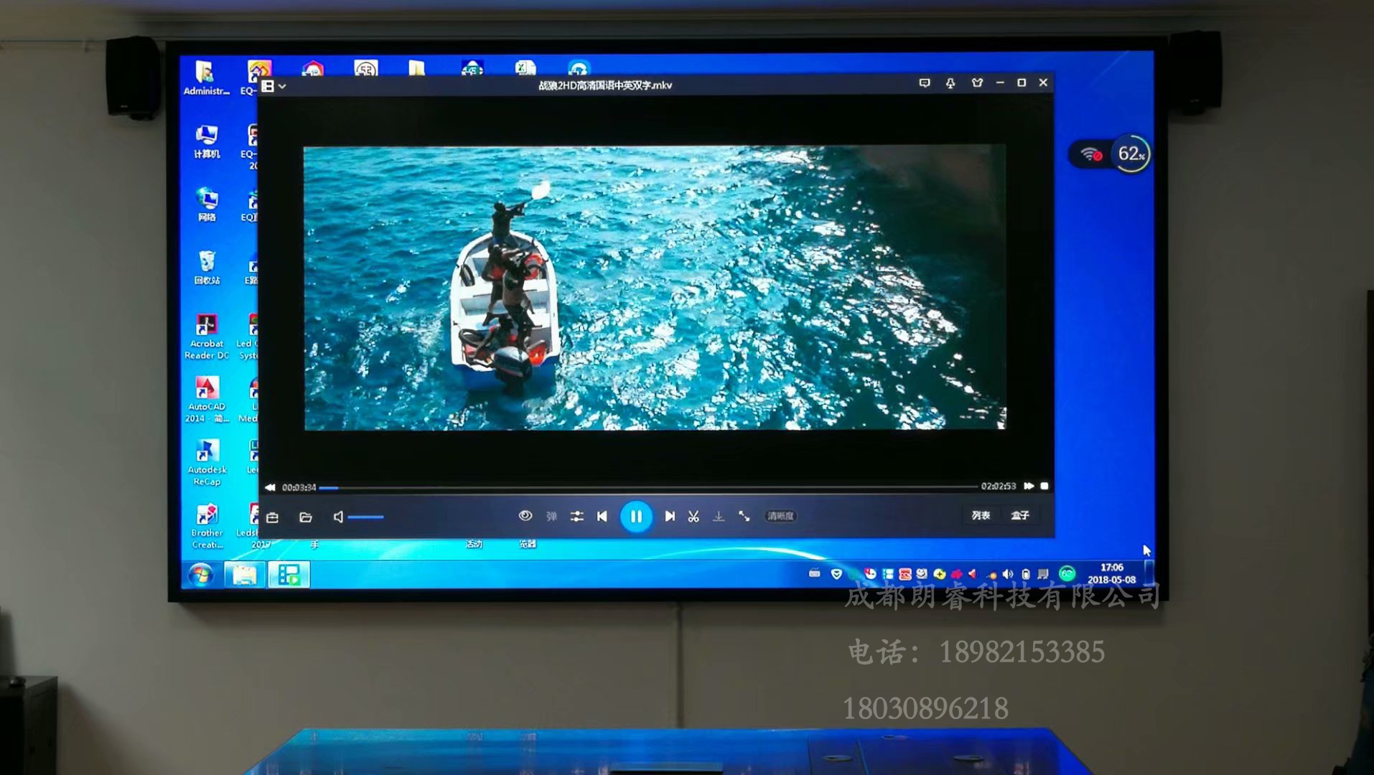Expand the player main menu dropdown arrow
Screen dimensions: 1374x775
click(283, 87)
